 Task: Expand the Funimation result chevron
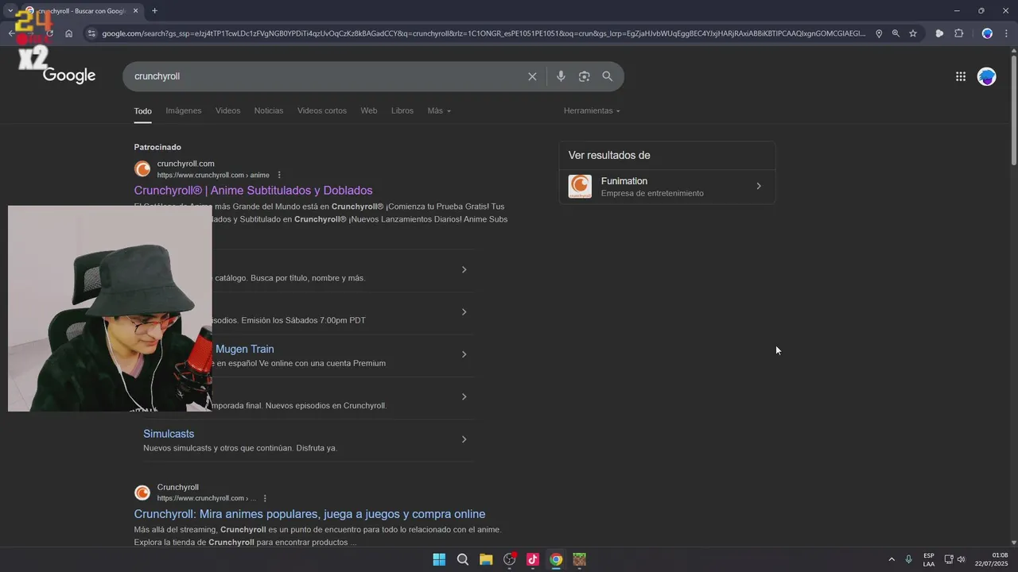pos(759,186)
